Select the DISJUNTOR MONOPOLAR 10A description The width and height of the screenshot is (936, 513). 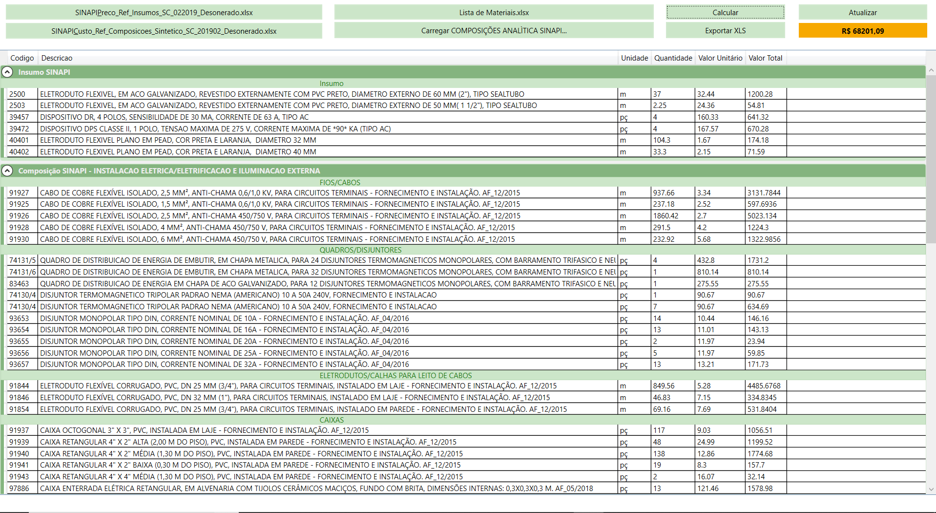pos(225,319)
